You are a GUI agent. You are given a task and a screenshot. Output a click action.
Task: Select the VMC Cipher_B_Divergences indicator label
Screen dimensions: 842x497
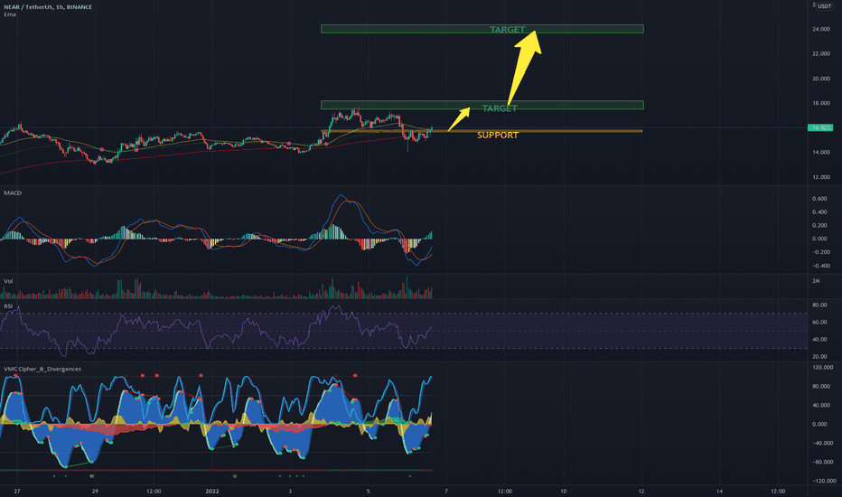[x=42, y=369]
